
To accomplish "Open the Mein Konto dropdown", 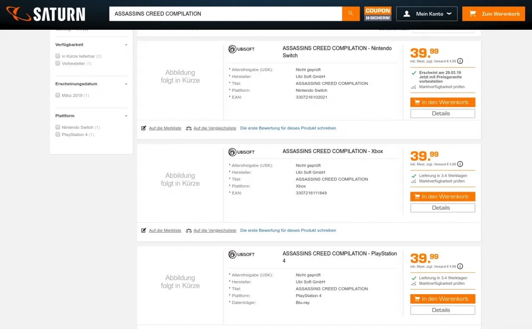I will 426,14.
